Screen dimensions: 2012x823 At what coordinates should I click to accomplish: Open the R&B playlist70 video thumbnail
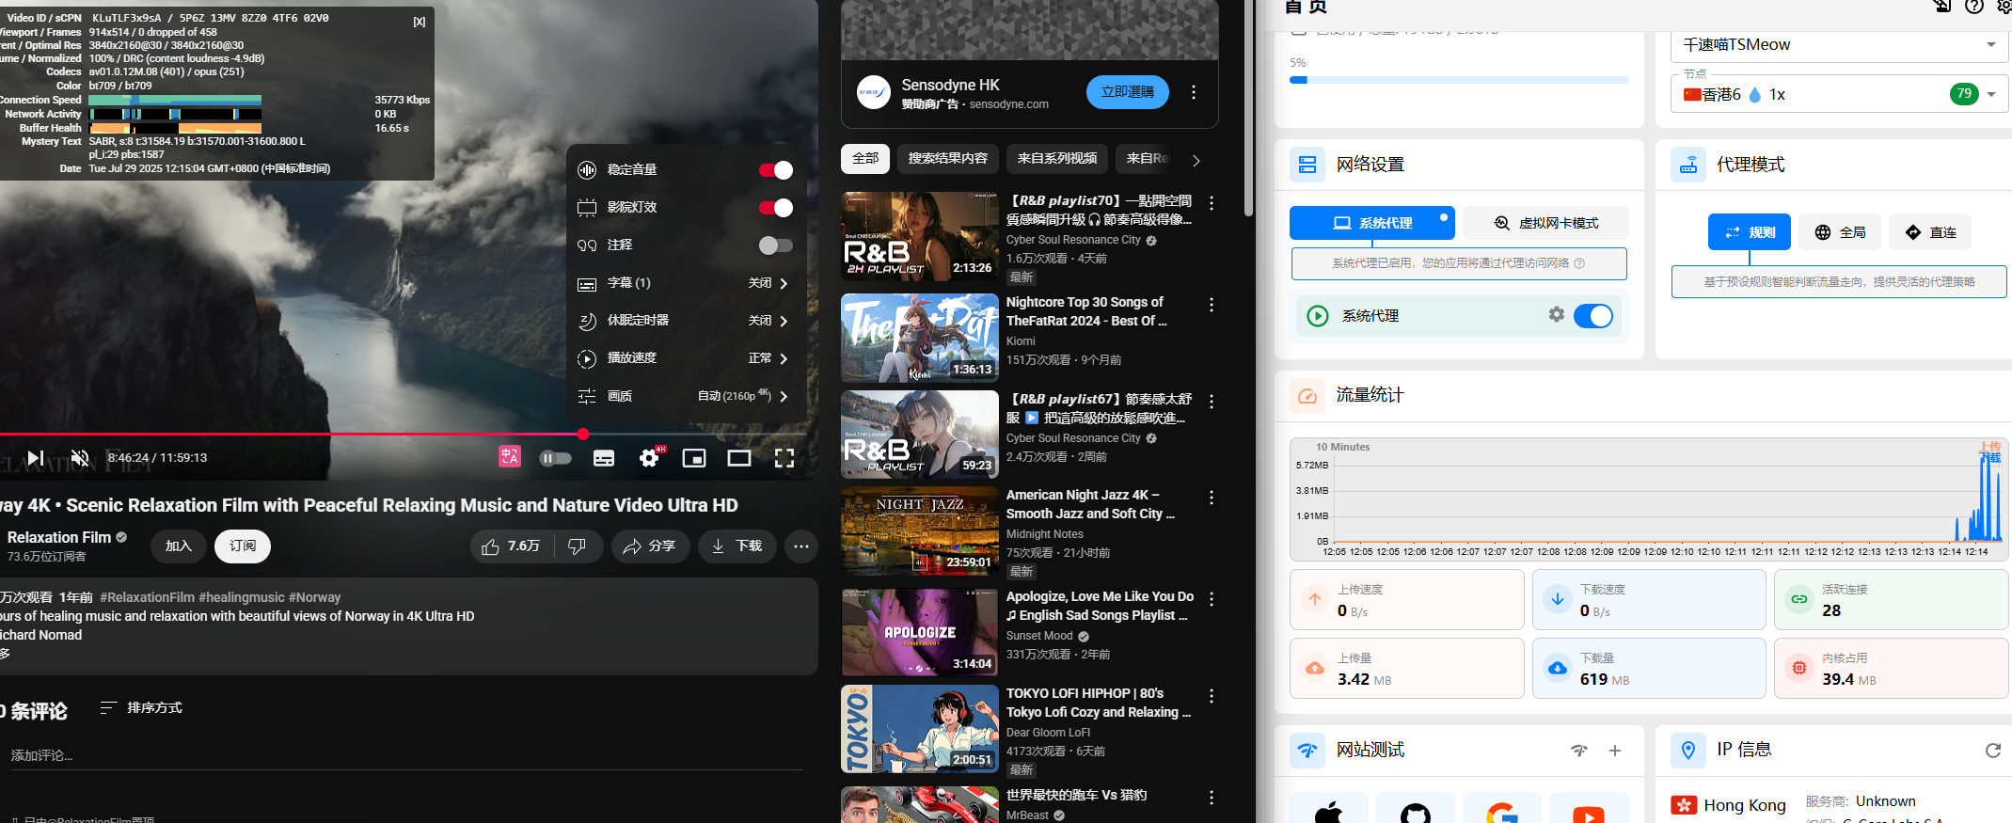tap(920, 236)
